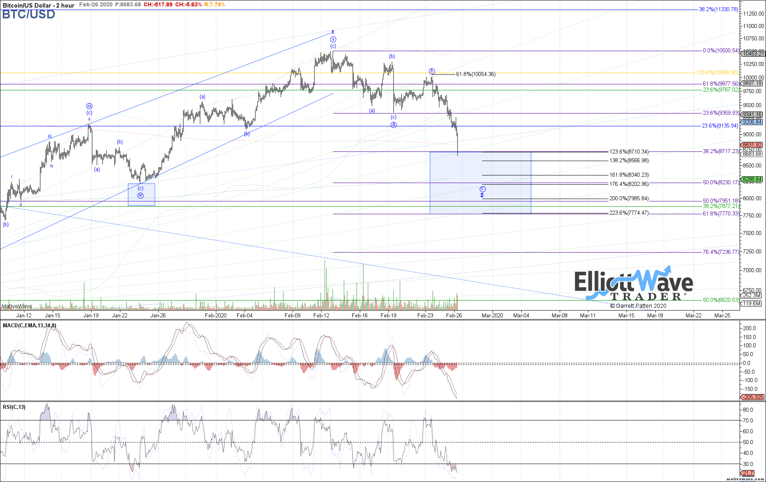
Task: Click the Mar-2020 date axis label
Action: point(492,316)
